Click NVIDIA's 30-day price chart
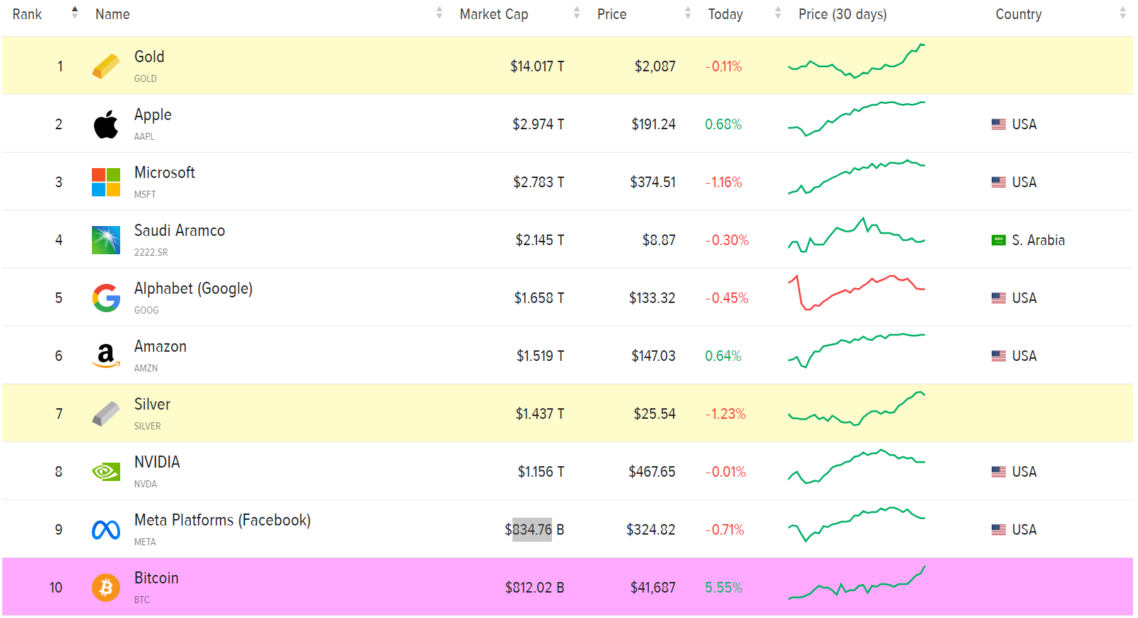The height and width of the screenshot is (618, 1138). tap(857, 466)
